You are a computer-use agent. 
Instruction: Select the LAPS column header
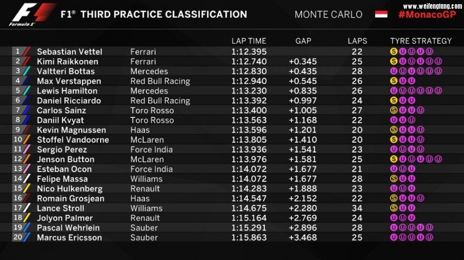click(x=358, y=41)
